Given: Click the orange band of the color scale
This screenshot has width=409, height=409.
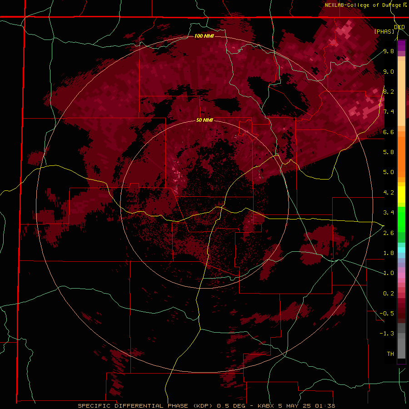Looking at the screenshot, I should tap(401, 156).
